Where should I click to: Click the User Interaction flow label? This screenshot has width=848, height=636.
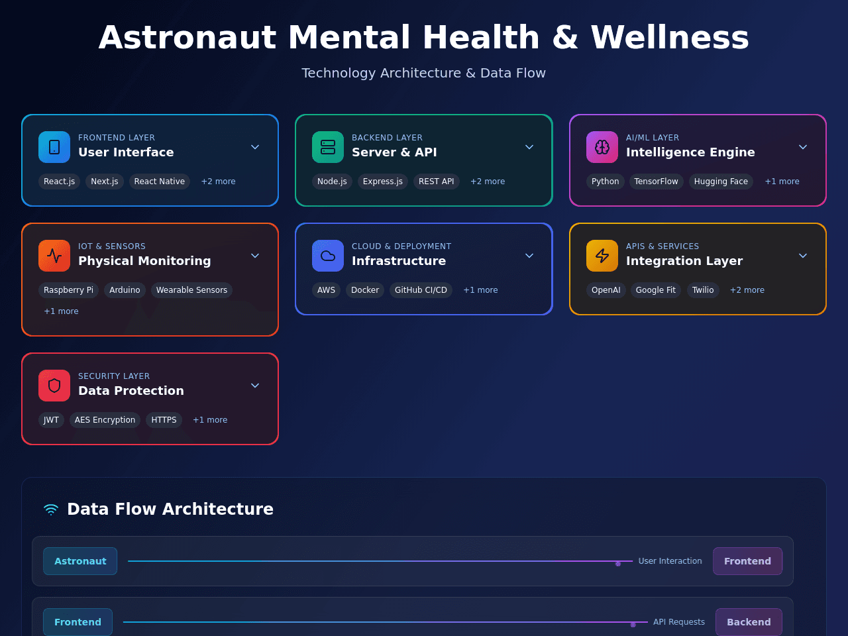pyautogui.click(x=670, y=561)
